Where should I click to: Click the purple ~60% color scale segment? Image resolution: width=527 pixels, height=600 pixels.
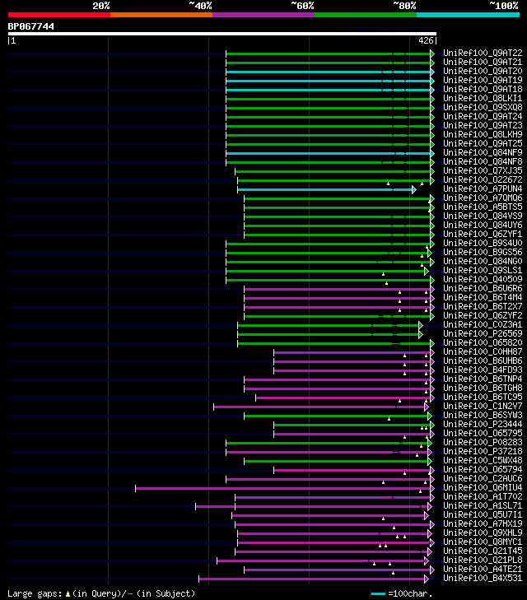263,15
